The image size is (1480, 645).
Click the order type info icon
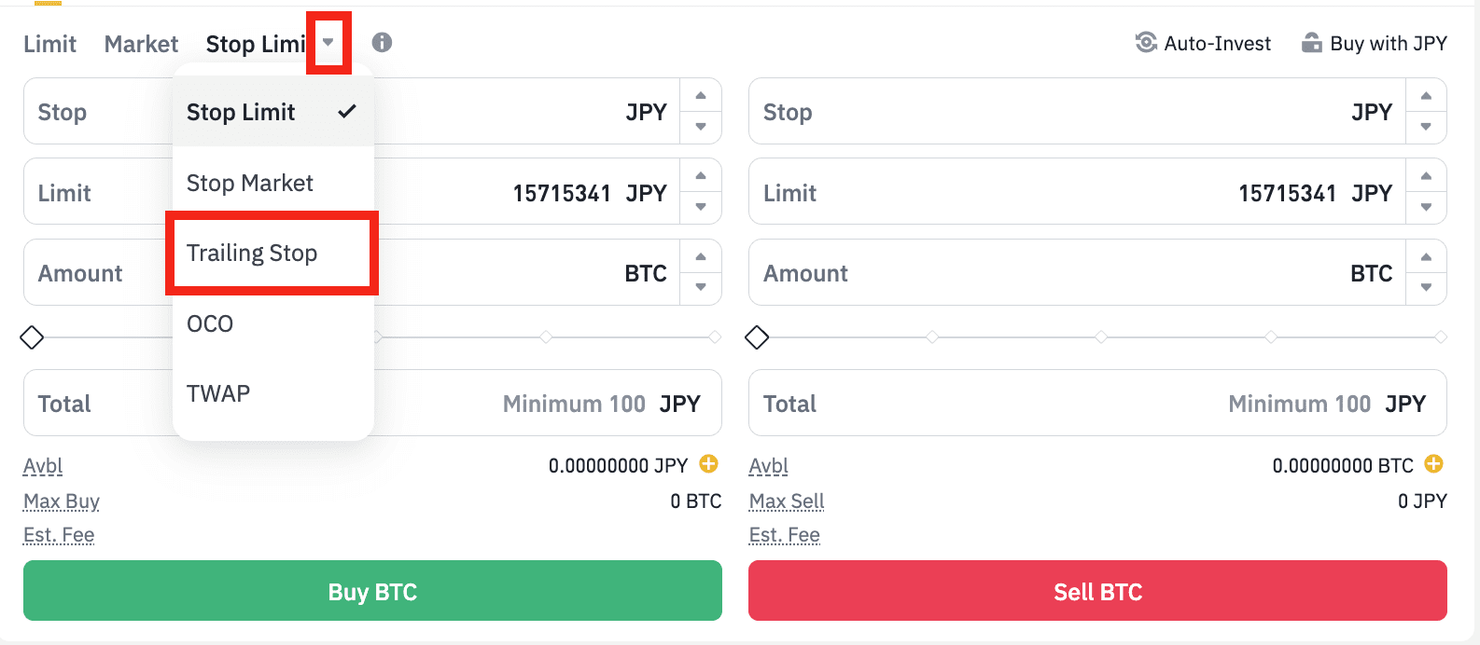tap(382, 43)
